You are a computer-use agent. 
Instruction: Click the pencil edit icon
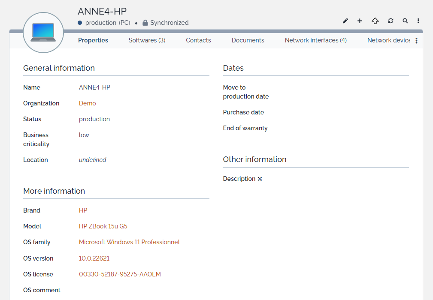(345, 21)
